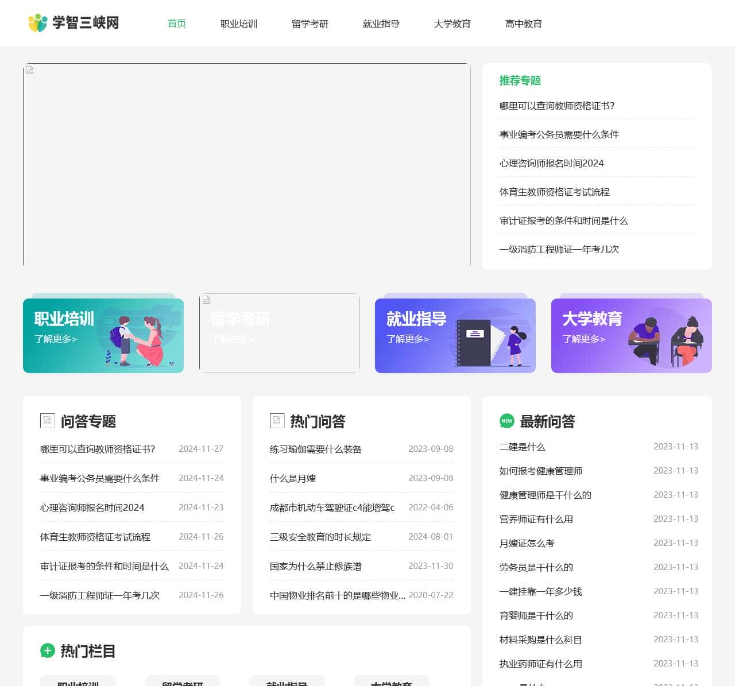Open 练习瑜伽需要什么装备 in 热门问答
Viewport: 735px width, 686px height.
316,449
